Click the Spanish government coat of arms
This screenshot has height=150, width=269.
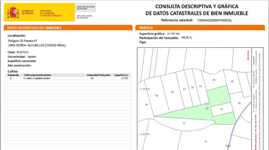click(13, 12)
